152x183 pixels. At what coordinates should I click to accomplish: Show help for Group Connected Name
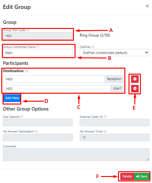(x=38, y=47)
